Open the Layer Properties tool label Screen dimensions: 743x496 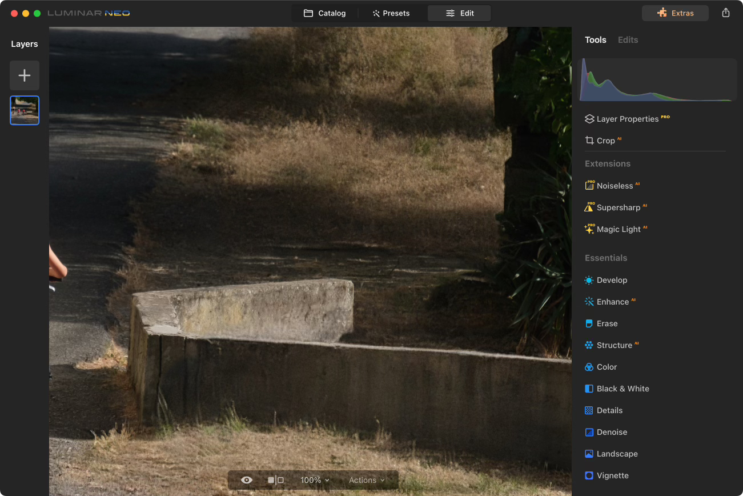628,119
